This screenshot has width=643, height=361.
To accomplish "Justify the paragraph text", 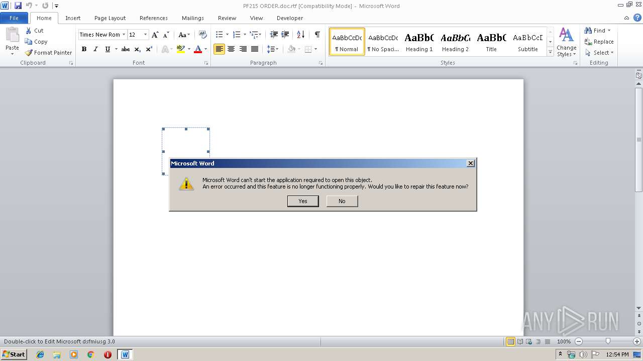I will (255, 49).
